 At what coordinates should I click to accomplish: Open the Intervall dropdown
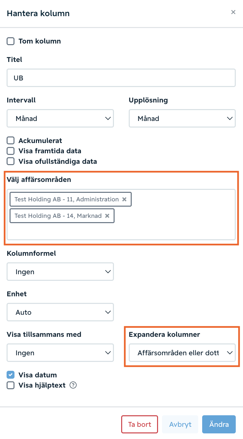[x=60, y=118]
